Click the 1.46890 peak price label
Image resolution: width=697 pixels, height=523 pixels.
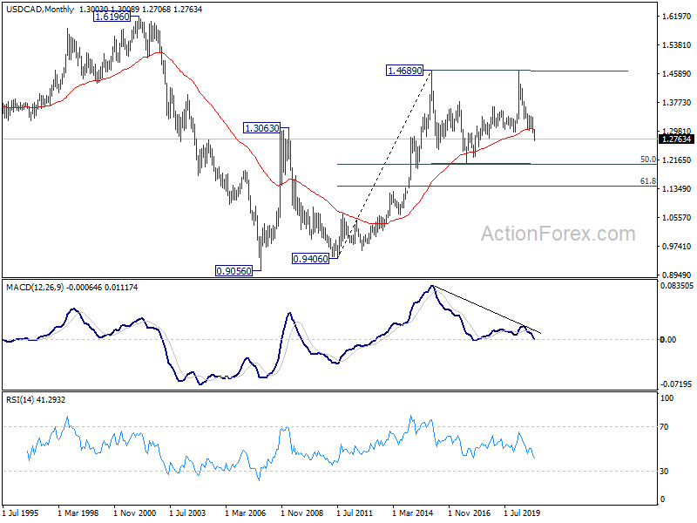(404, 71)
